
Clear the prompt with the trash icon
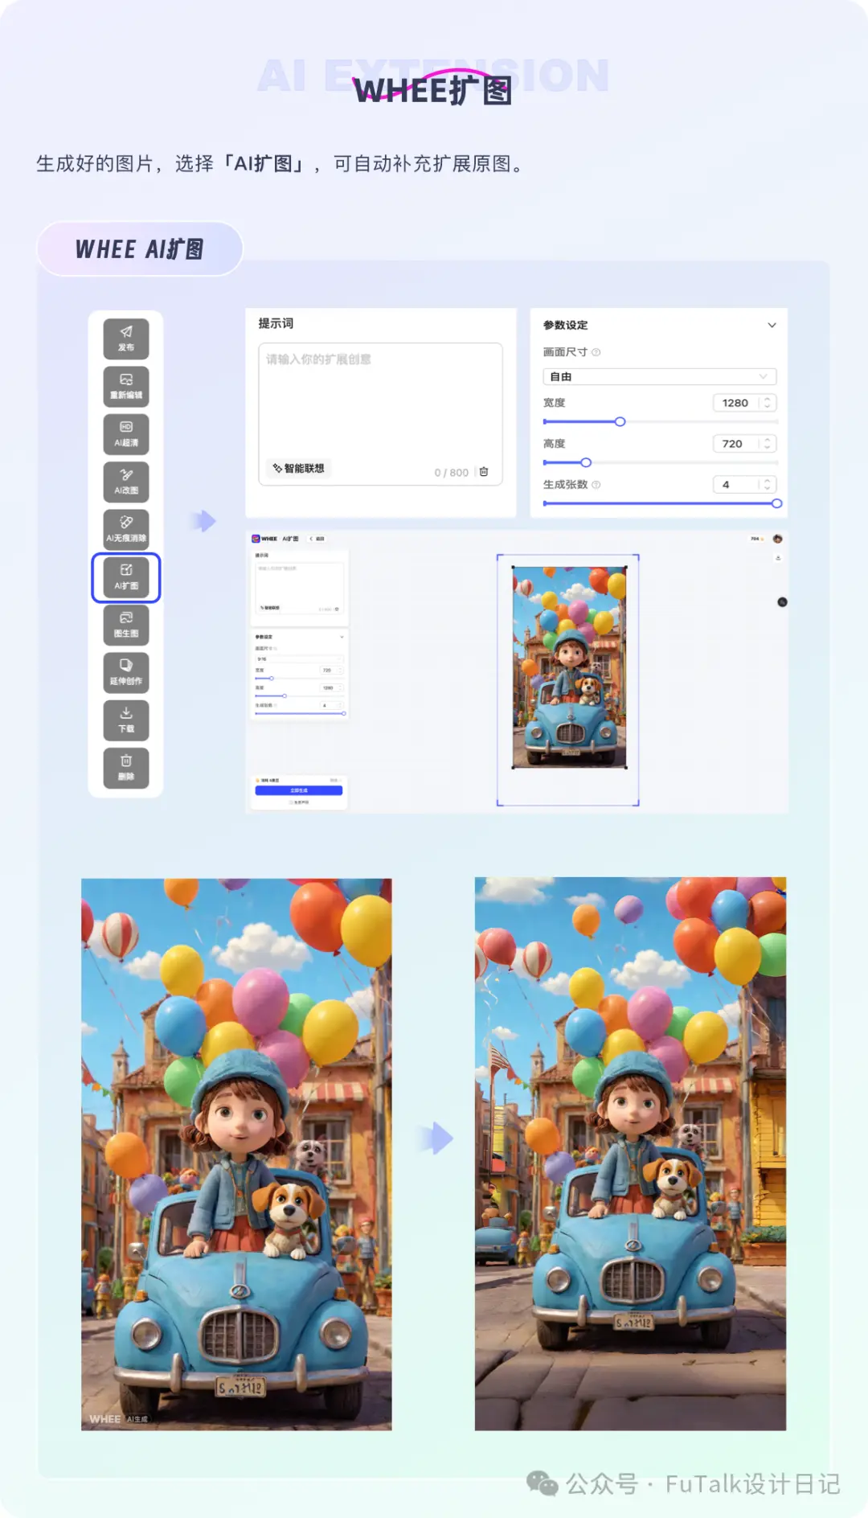[x=484, y=472]
